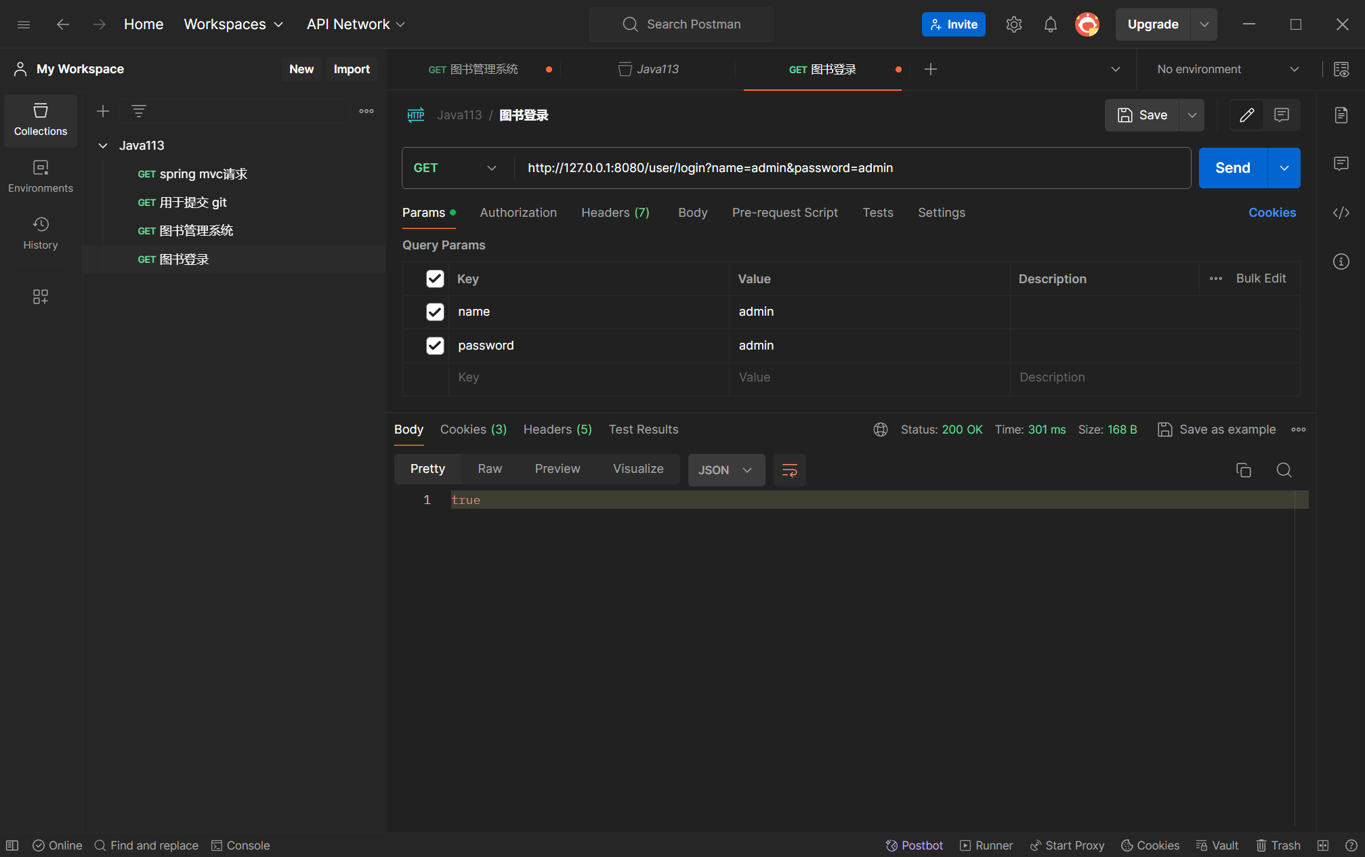
Task: Open the notifications bell
Action: click(1050, 24)
